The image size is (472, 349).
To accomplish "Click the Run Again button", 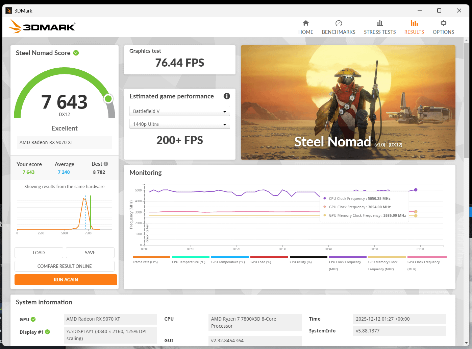I will (66, 280).
